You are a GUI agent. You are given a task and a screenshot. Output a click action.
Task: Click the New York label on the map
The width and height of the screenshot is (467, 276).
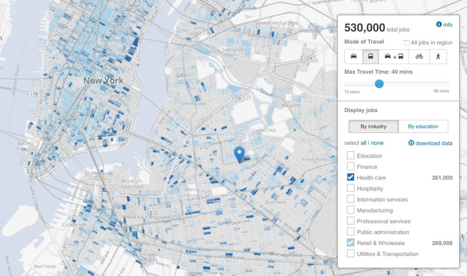103,80
